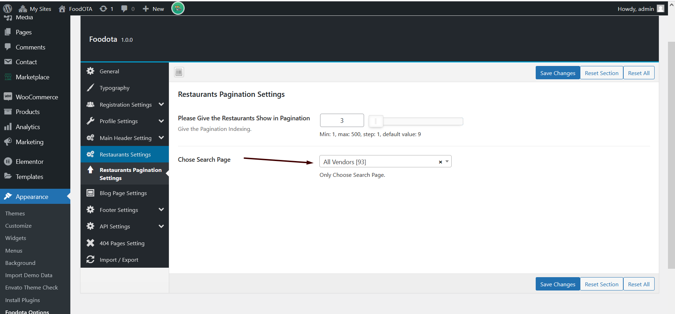The image size is (675, 314).
Task: Click the bottom Reset Section button
Action: click(601, 284)
